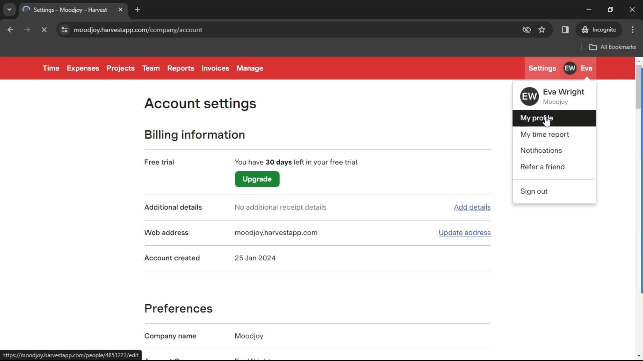This screenshot has width=643, height=361.
Task: Click the Time navigation icon
Action: [51, 68]
